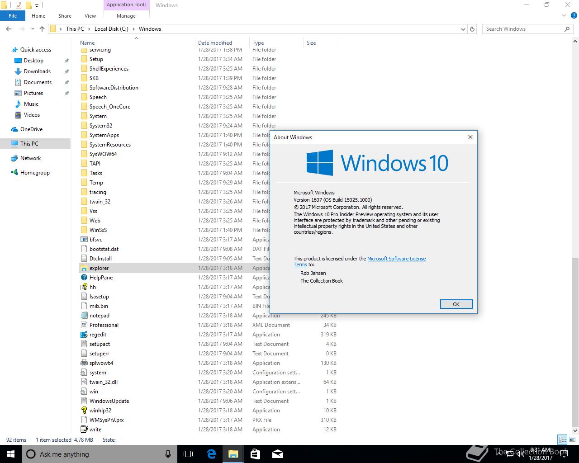Viewport: 579px width, 463px height.
Task: Expand the path arrow after Local Disk (C:)
Action: (133, 29)
